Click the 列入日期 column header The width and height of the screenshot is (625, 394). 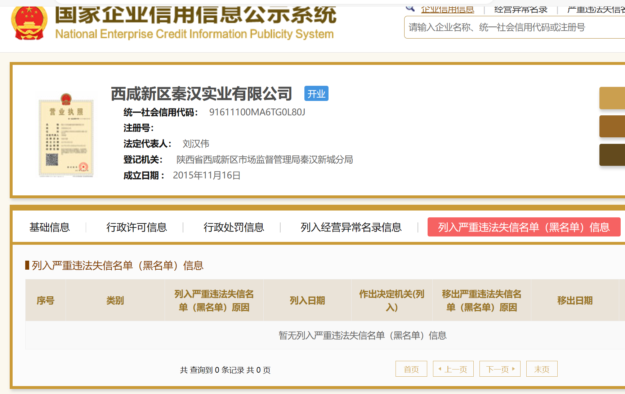(x=307, y=300)
